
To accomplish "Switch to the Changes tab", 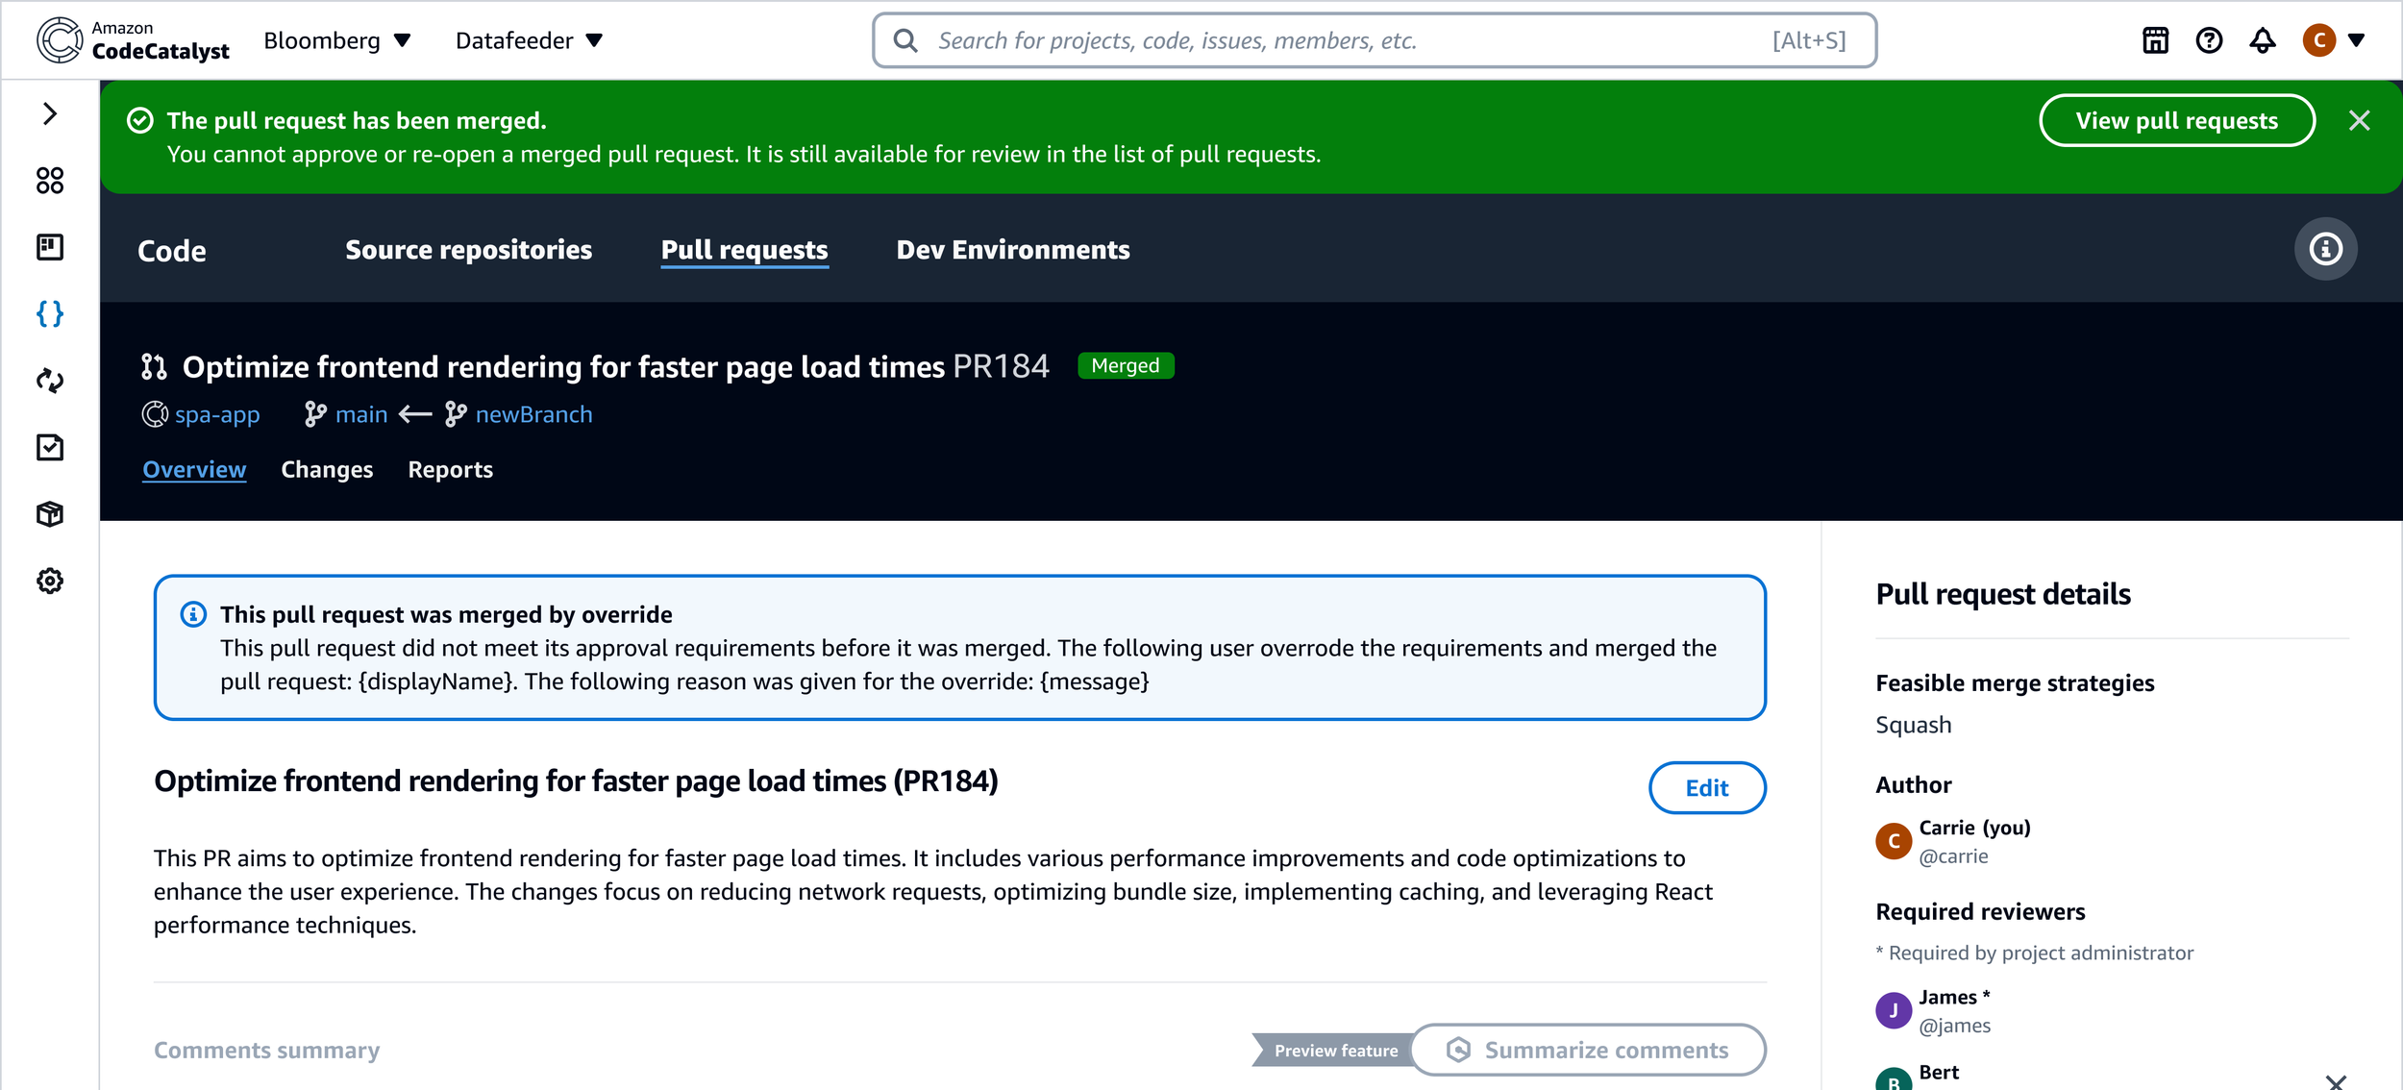I will pos(327,470).
